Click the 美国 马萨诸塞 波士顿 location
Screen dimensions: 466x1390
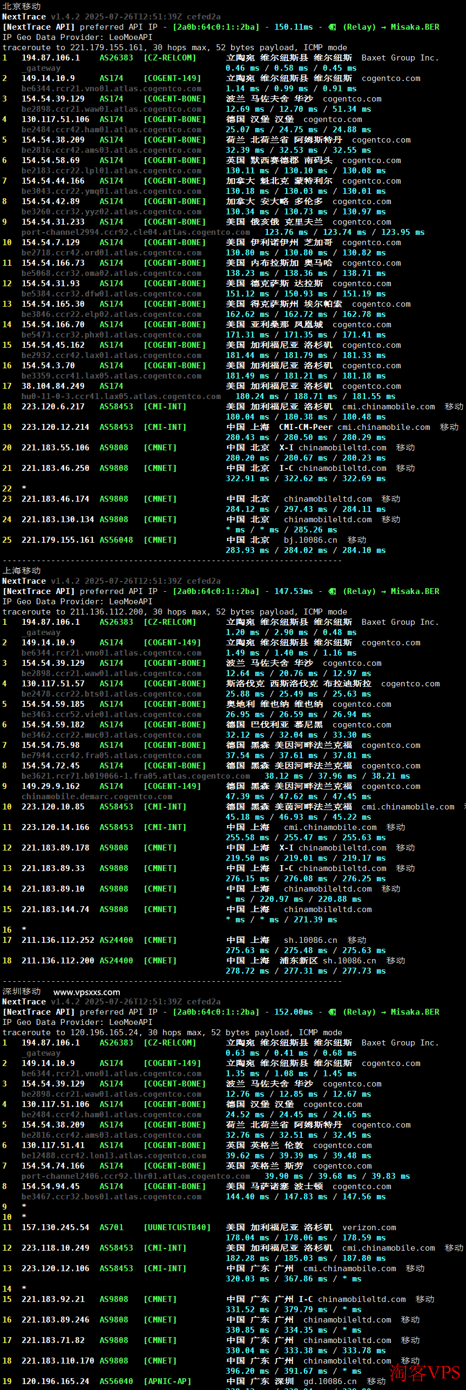(274, 1186)
